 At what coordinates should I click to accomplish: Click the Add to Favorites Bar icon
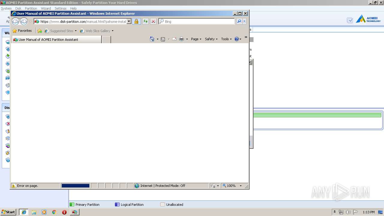click(x=40, y=31)
